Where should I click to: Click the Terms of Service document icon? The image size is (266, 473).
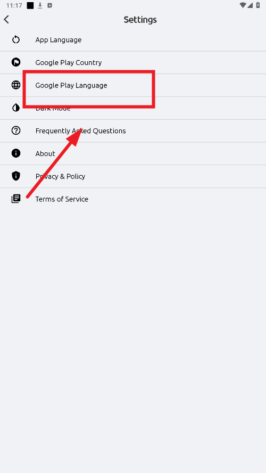pos(16,199)
